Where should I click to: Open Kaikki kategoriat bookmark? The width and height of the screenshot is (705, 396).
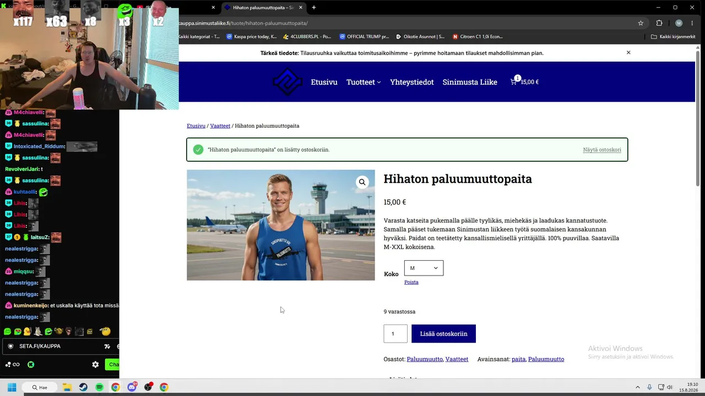click(199, 37)
